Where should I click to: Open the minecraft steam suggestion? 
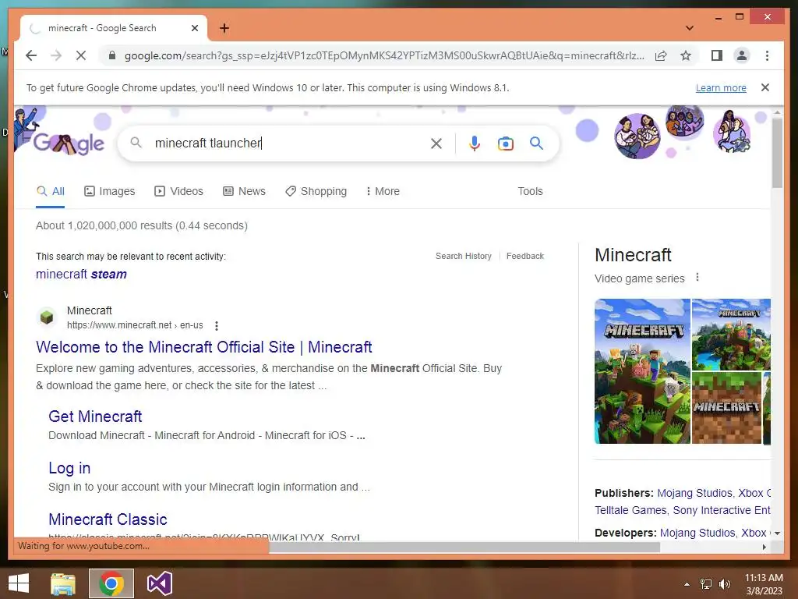tap(81, 274)
